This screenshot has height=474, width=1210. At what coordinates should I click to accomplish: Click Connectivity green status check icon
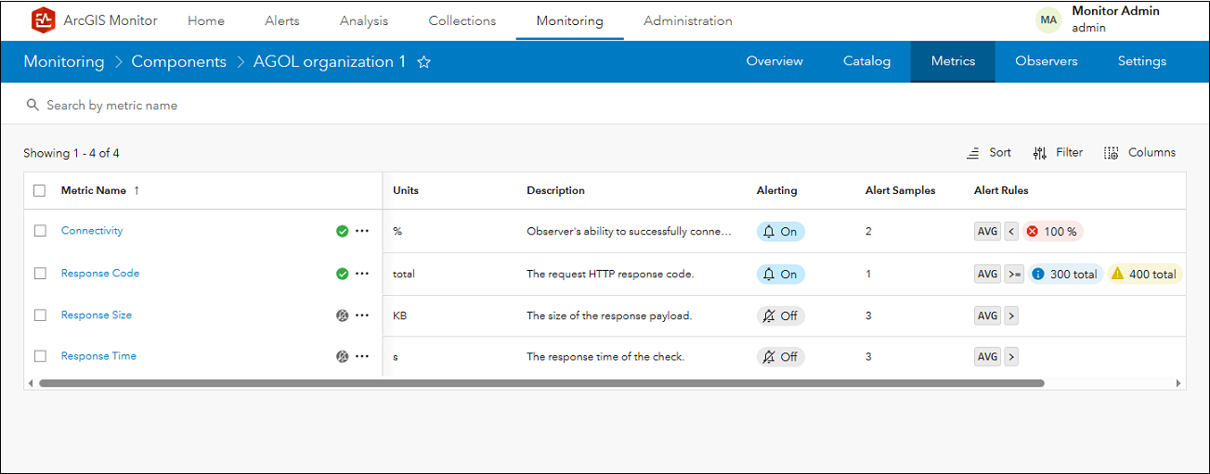[x=343, y=231]
